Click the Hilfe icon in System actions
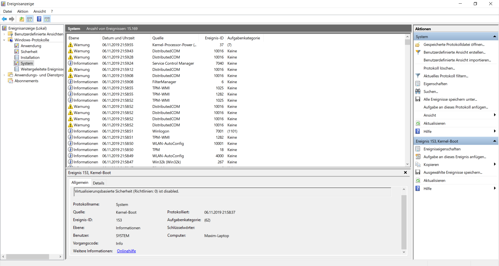 [418, 131]
